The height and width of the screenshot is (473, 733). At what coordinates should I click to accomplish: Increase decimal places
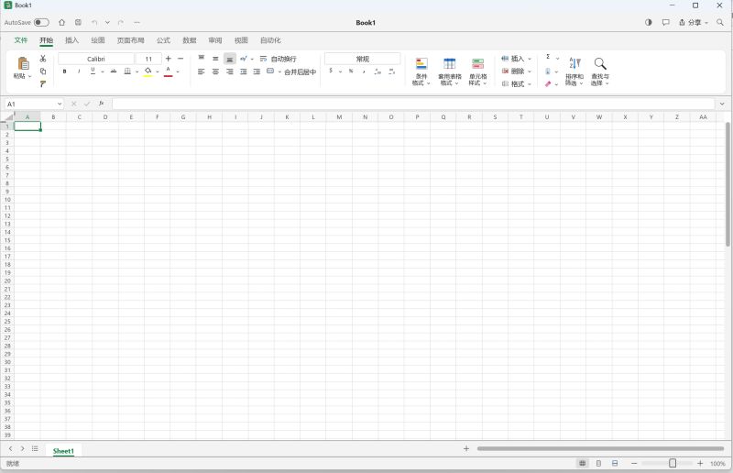pyautogui.click(x=377, y=71)
